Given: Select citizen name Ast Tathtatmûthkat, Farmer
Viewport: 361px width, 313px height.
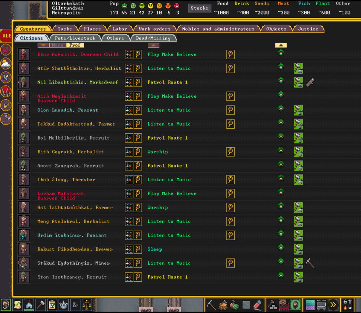Looking at the screenshot, I should tap(75, 207).
